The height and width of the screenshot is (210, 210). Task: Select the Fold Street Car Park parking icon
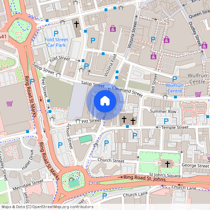pyautogui.click(x=56, y=34)
